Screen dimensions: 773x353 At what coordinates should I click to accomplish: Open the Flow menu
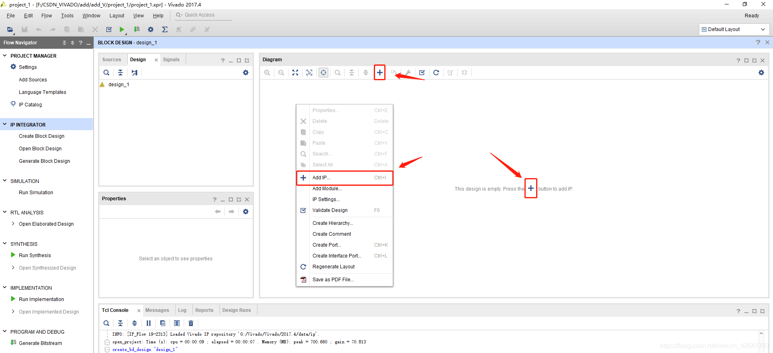pos(47,16)
